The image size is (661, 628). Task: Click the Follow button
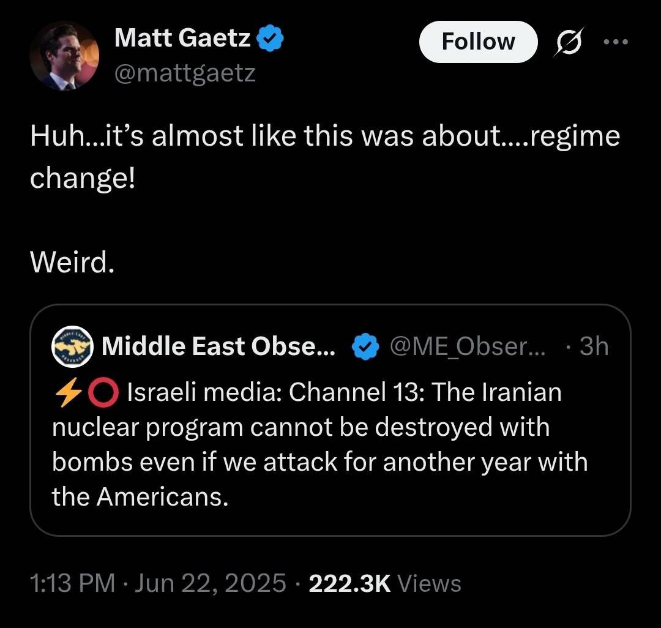(478, 42)
